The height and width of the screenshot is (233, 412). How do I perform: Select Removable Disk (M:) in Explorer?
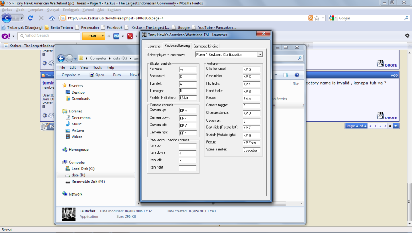click(88, 181)
